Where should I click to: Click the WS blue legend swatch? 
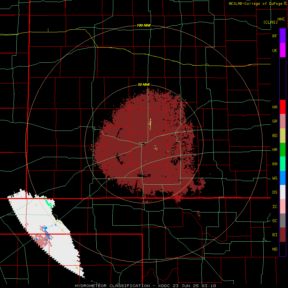pos(283,178)
